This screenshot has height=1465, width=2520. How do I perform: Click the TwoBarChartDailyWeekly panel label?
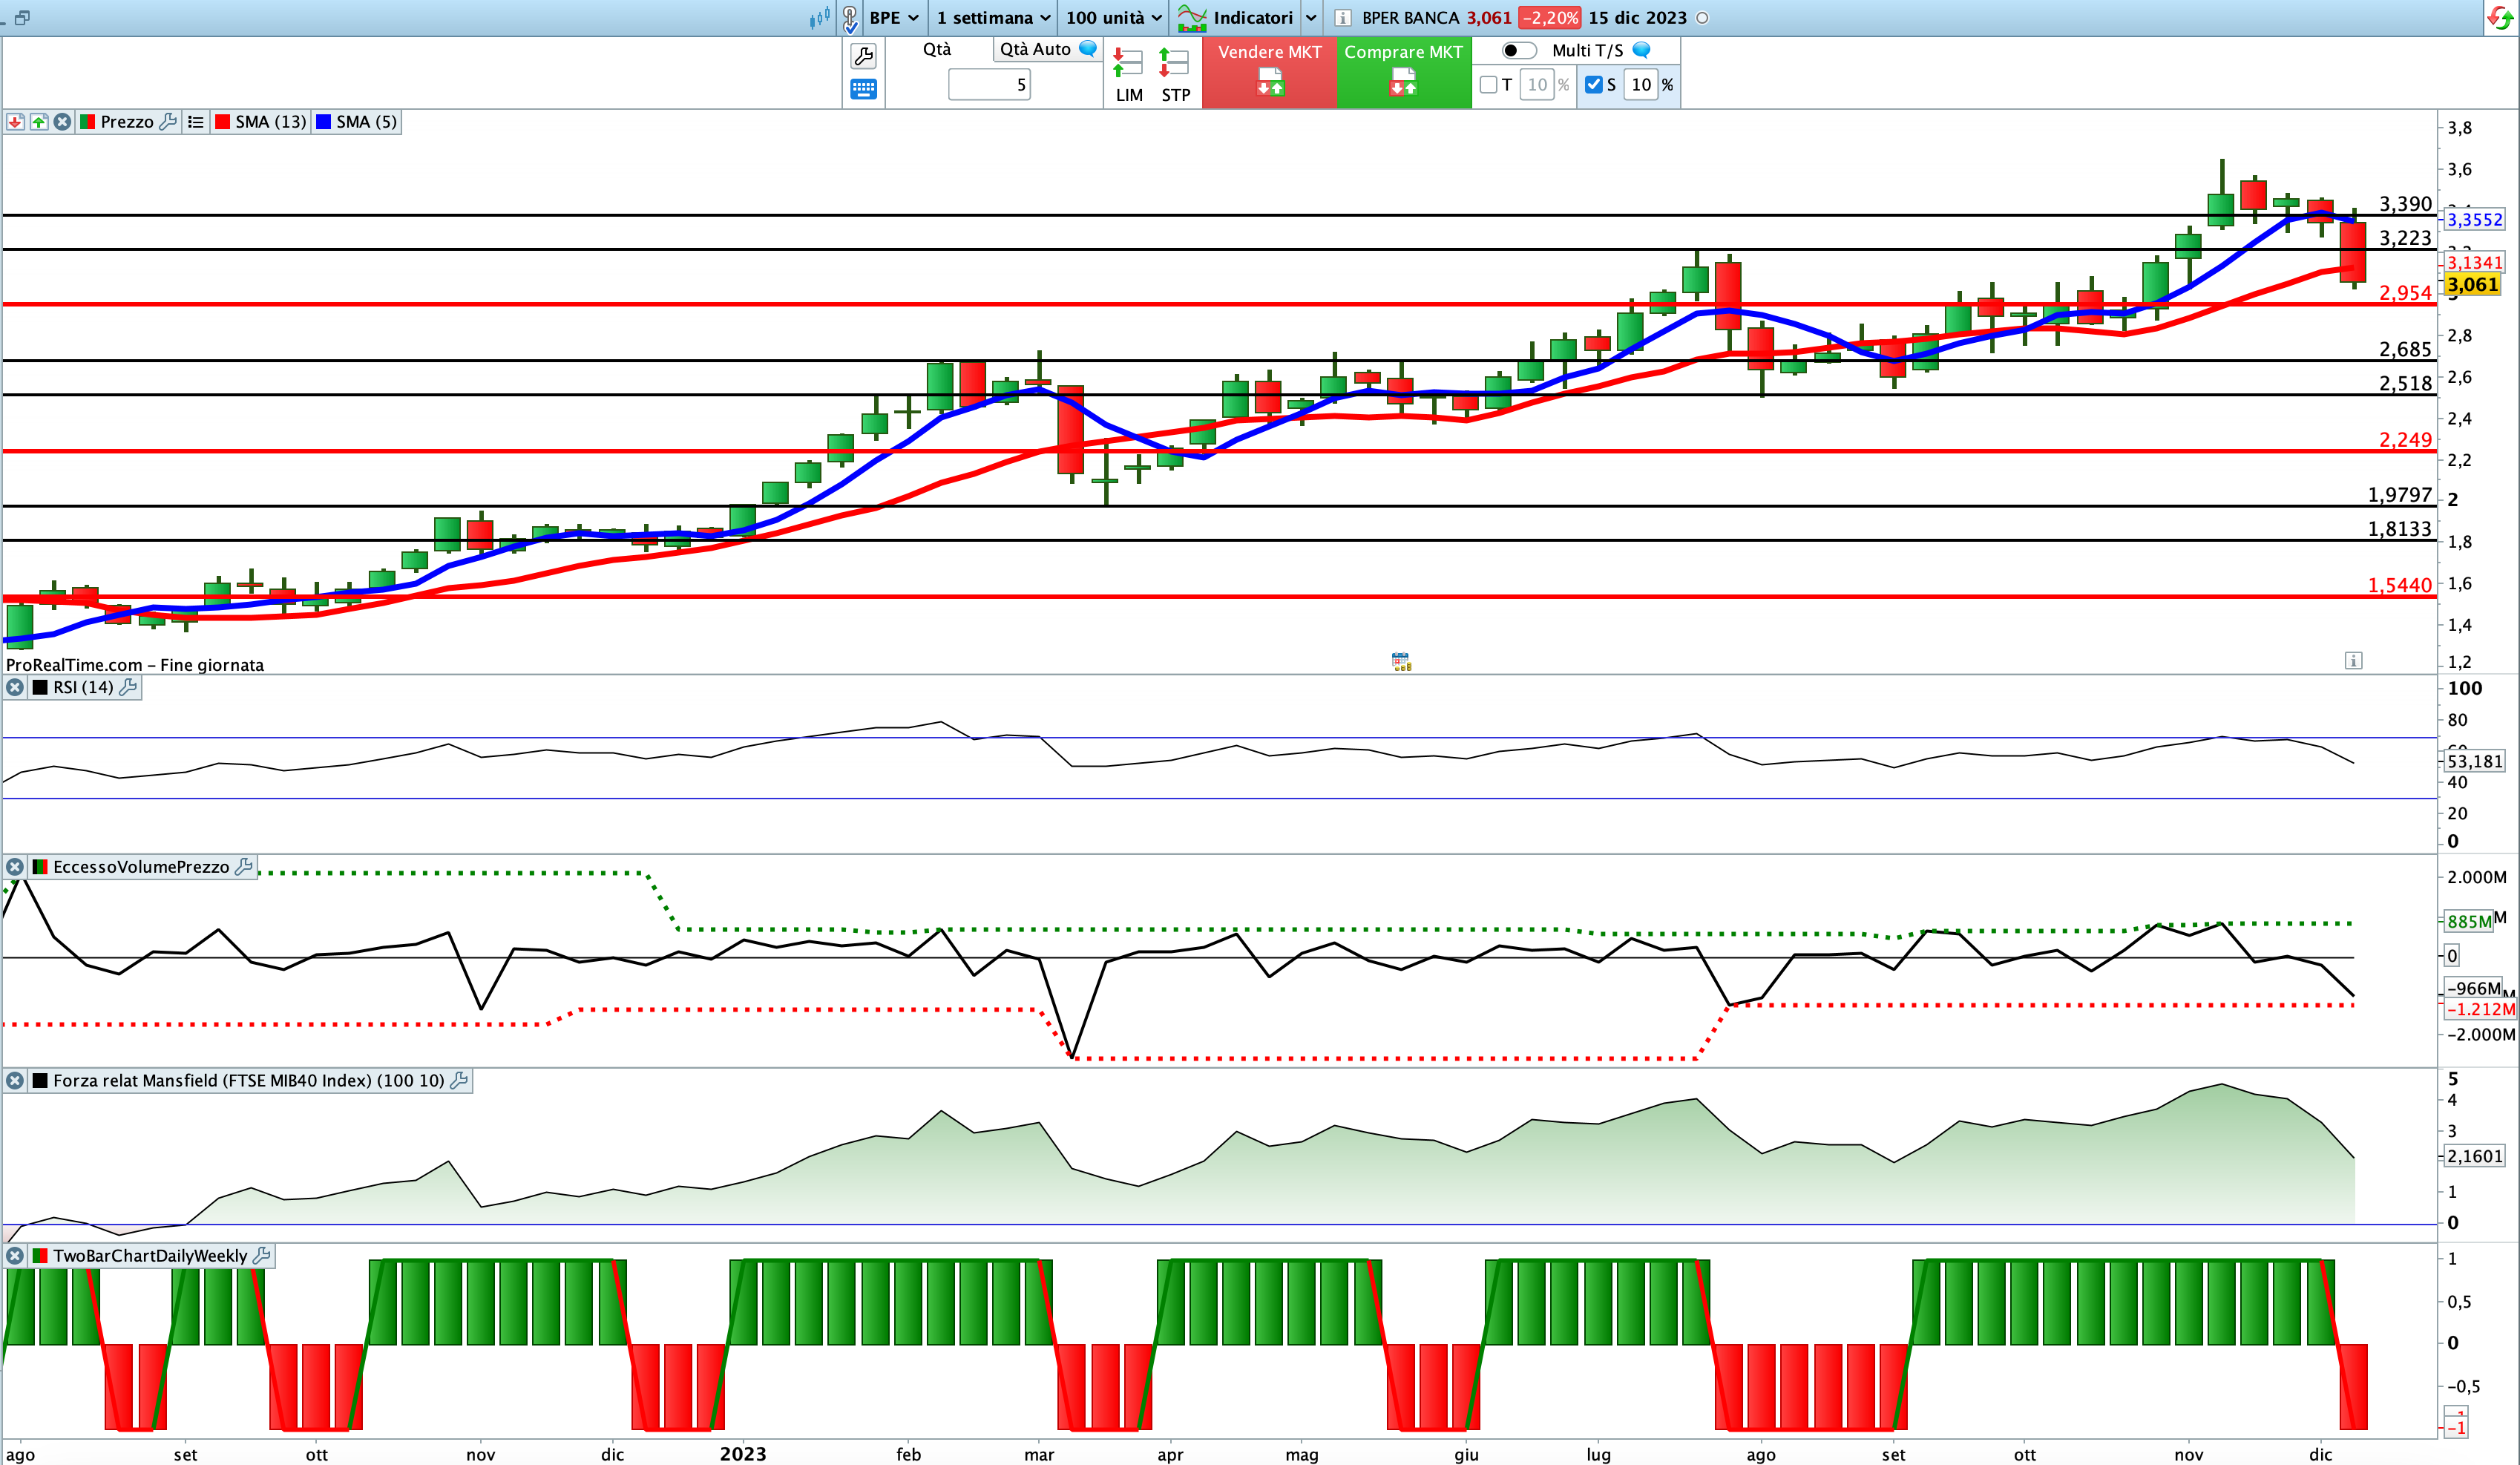tap(150, 1256)
